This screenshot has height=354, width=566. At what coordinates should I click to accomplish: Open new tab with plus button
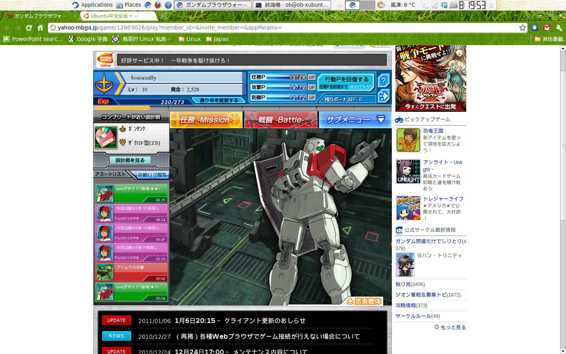tap(163, 16)
